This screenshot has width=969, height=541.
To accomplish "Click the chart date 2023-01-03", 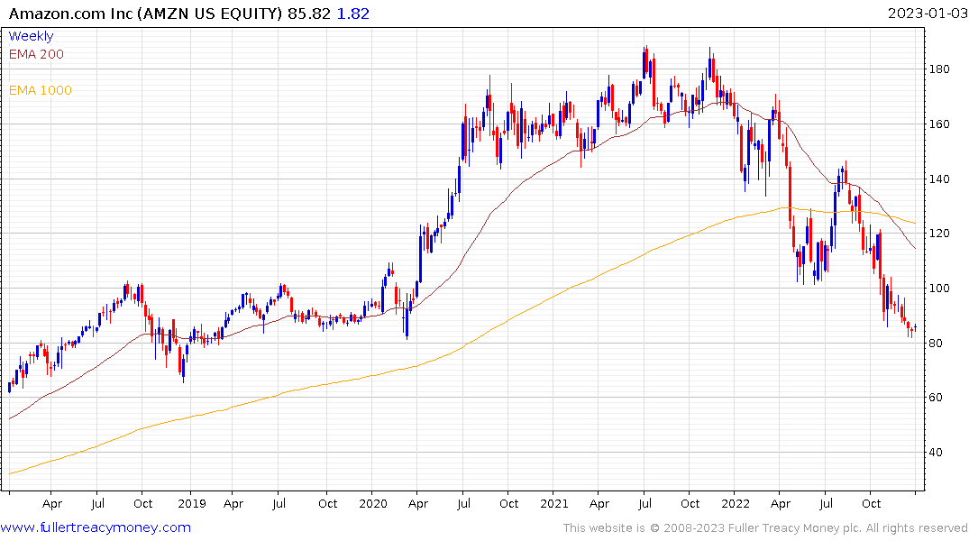I will (x=927, y=13).
